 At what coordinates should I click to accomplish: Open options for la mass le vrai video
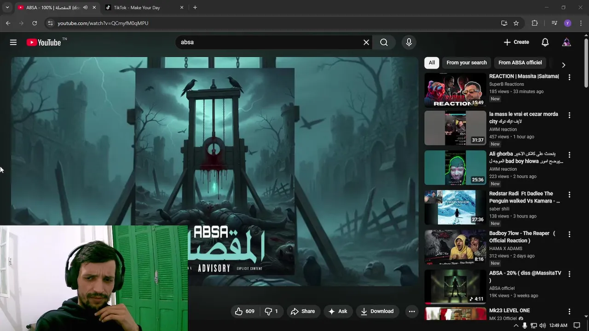[x=569, y=115]
